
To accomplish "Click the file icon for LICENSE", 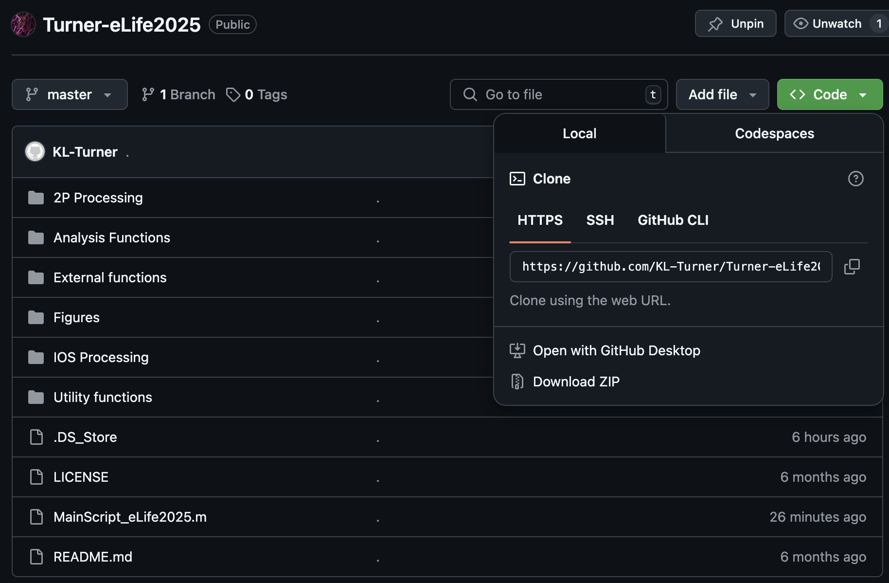I will (x=36, y=477).
